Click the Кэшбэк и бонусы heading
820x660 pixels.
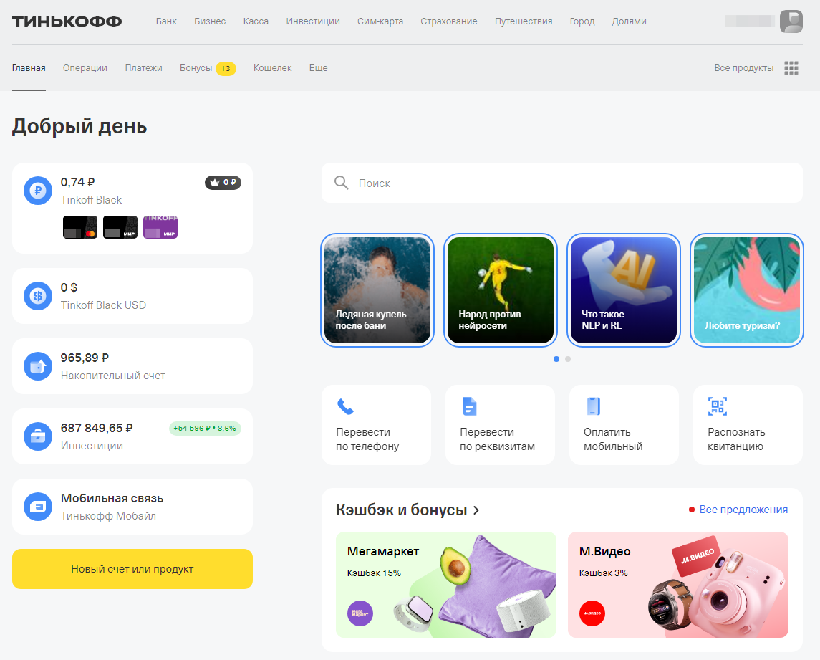point(401,510)
